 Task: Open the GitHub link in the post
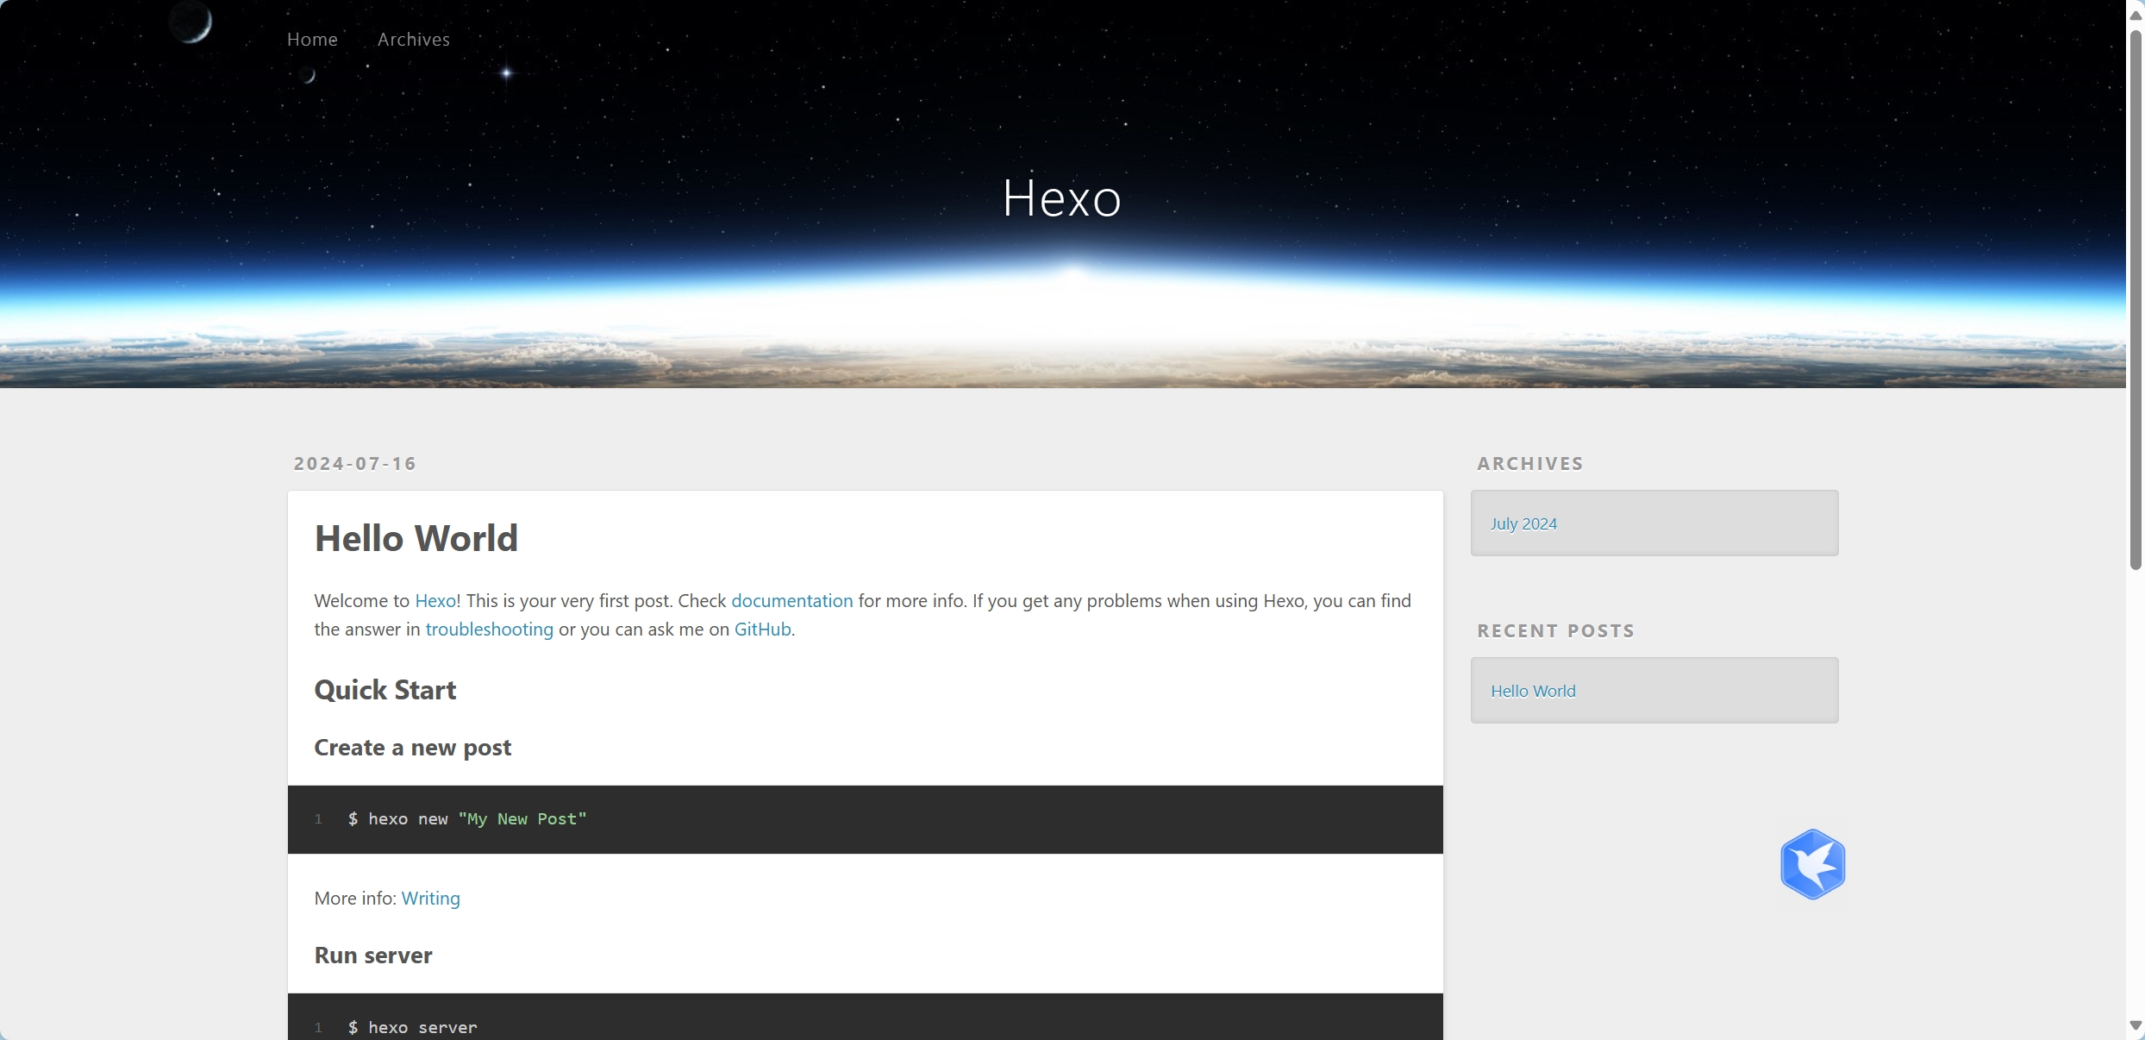tap(762, 630)
